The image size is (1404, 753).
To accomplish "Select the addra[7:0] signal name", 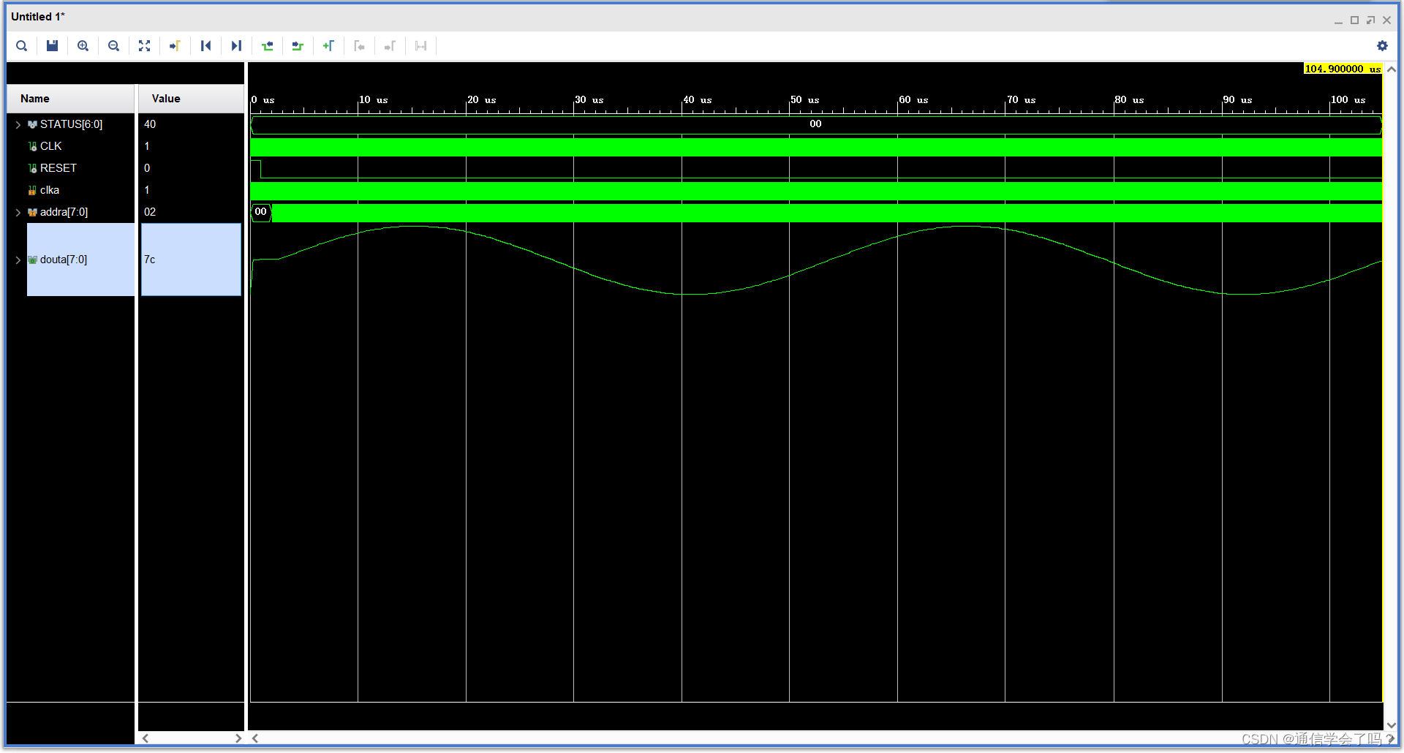I will point(64,212).
